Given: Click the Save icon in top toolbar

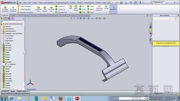Looking at the screenshot, I should coord(121,3).
